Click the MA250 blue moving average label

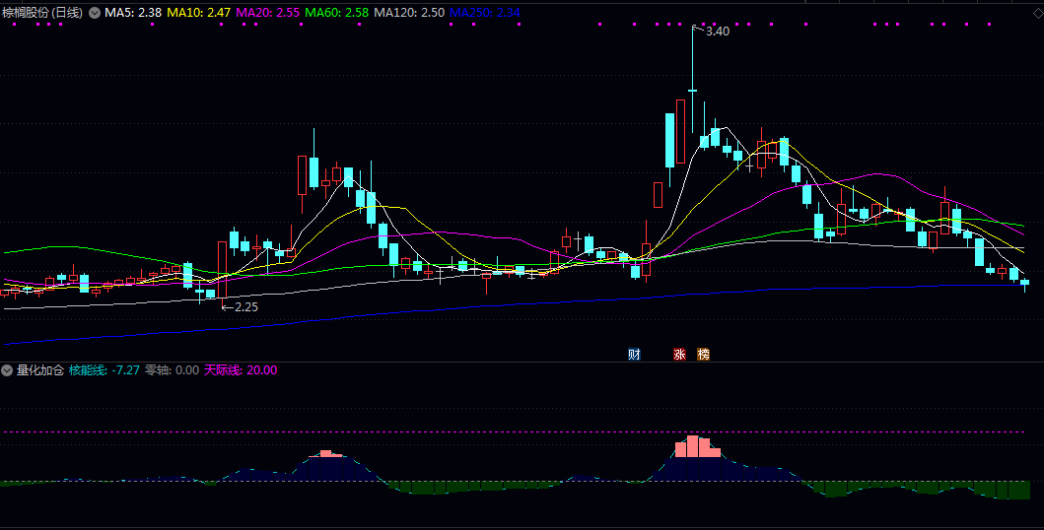[484, 13]
